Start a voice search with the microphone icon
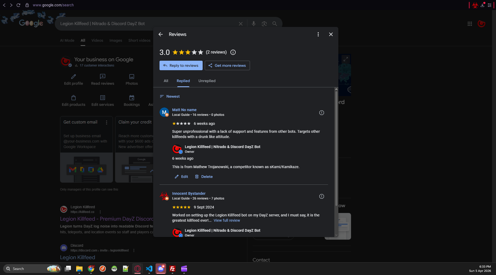 coord(254,24)
